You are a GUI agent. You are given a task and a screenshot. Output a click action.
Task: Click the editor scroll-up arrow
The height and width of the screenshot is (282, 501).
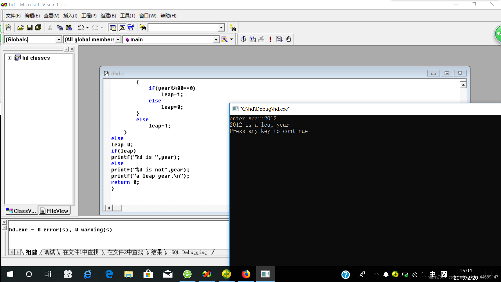click(x=463, y=85)
